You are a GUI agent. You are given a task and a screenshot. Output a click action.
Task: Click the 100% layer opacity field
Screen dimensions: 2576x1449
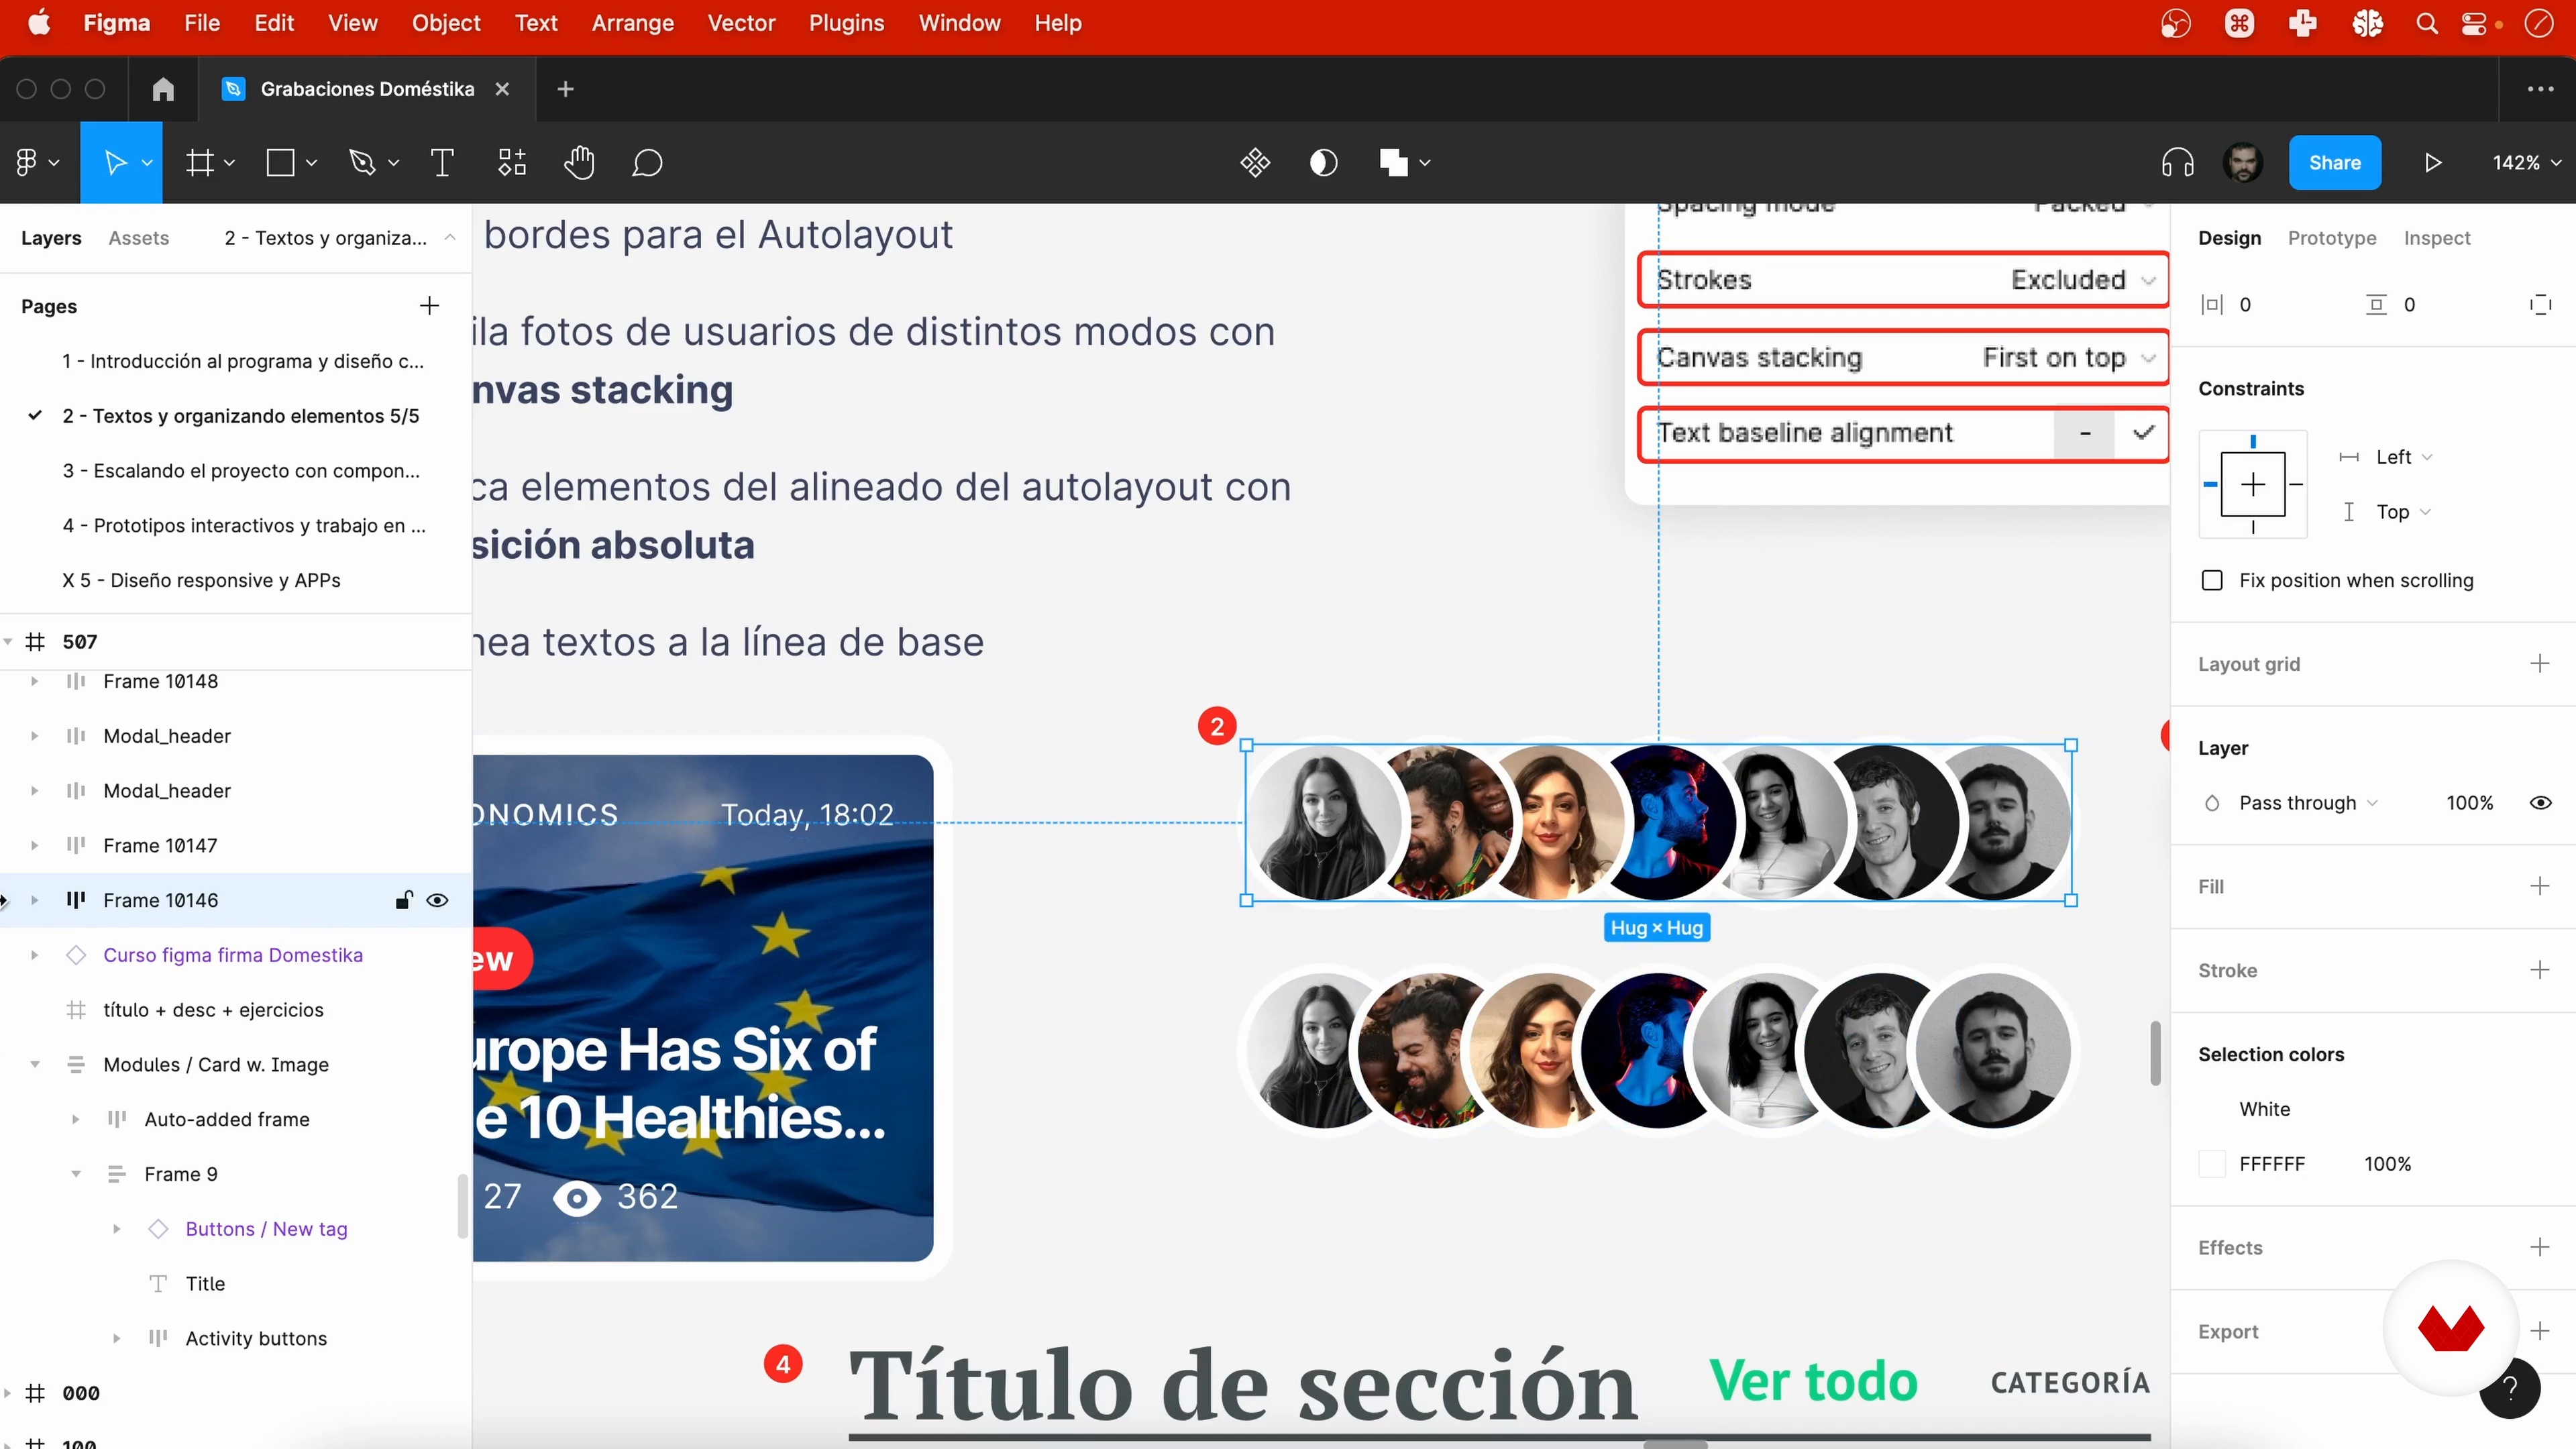[x=2469, y=803]
